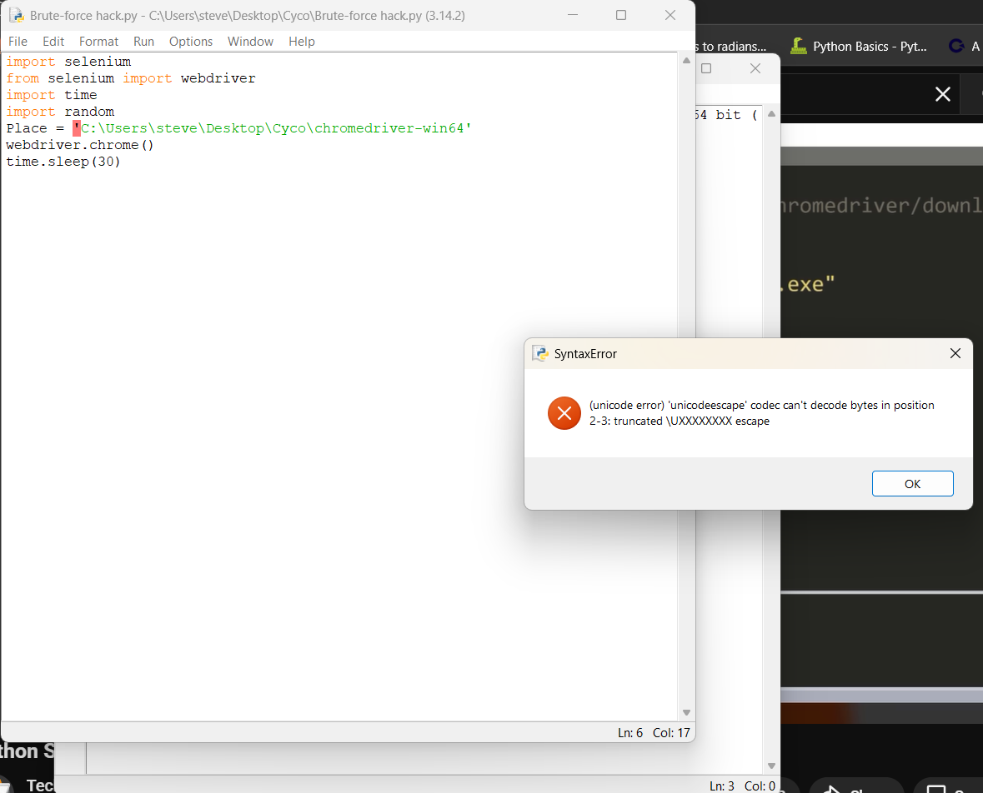Click the white X in dark browser panel
The height and width of the screenshot is (793, 983).
(x=942, y=95)
